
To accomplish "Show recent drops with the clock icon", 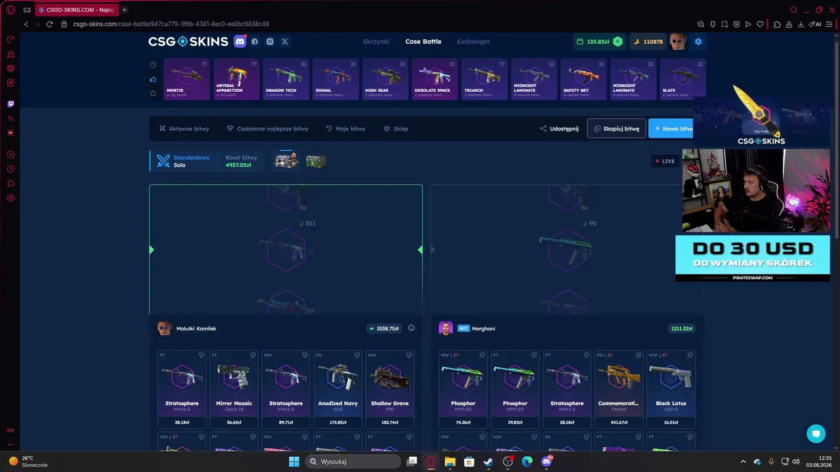I will pyautogui.click(x=153, y=65).
